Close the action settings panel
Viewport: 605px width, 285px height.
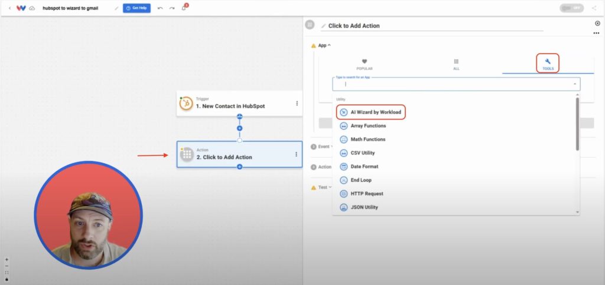click(x=598, y=24)
